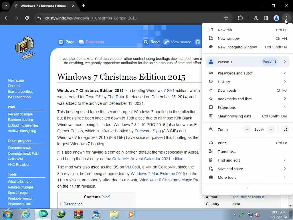Viewport: 293px width, 220px height.
Task: Bookmark this page with the star icon
Action: 226,18
